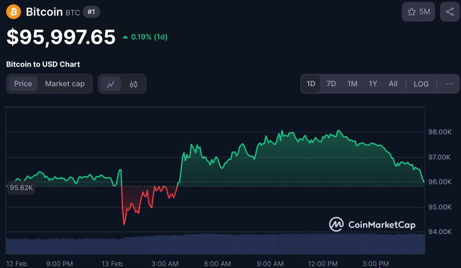Click the 96.00K axis label

(440, 182)
